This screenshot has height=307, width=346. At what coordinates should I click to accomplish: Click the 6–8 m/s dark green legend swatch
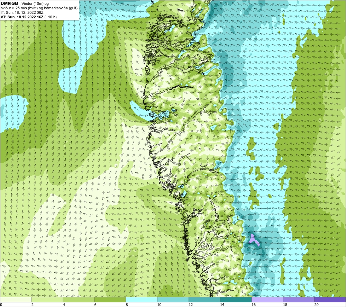[110, 299]
